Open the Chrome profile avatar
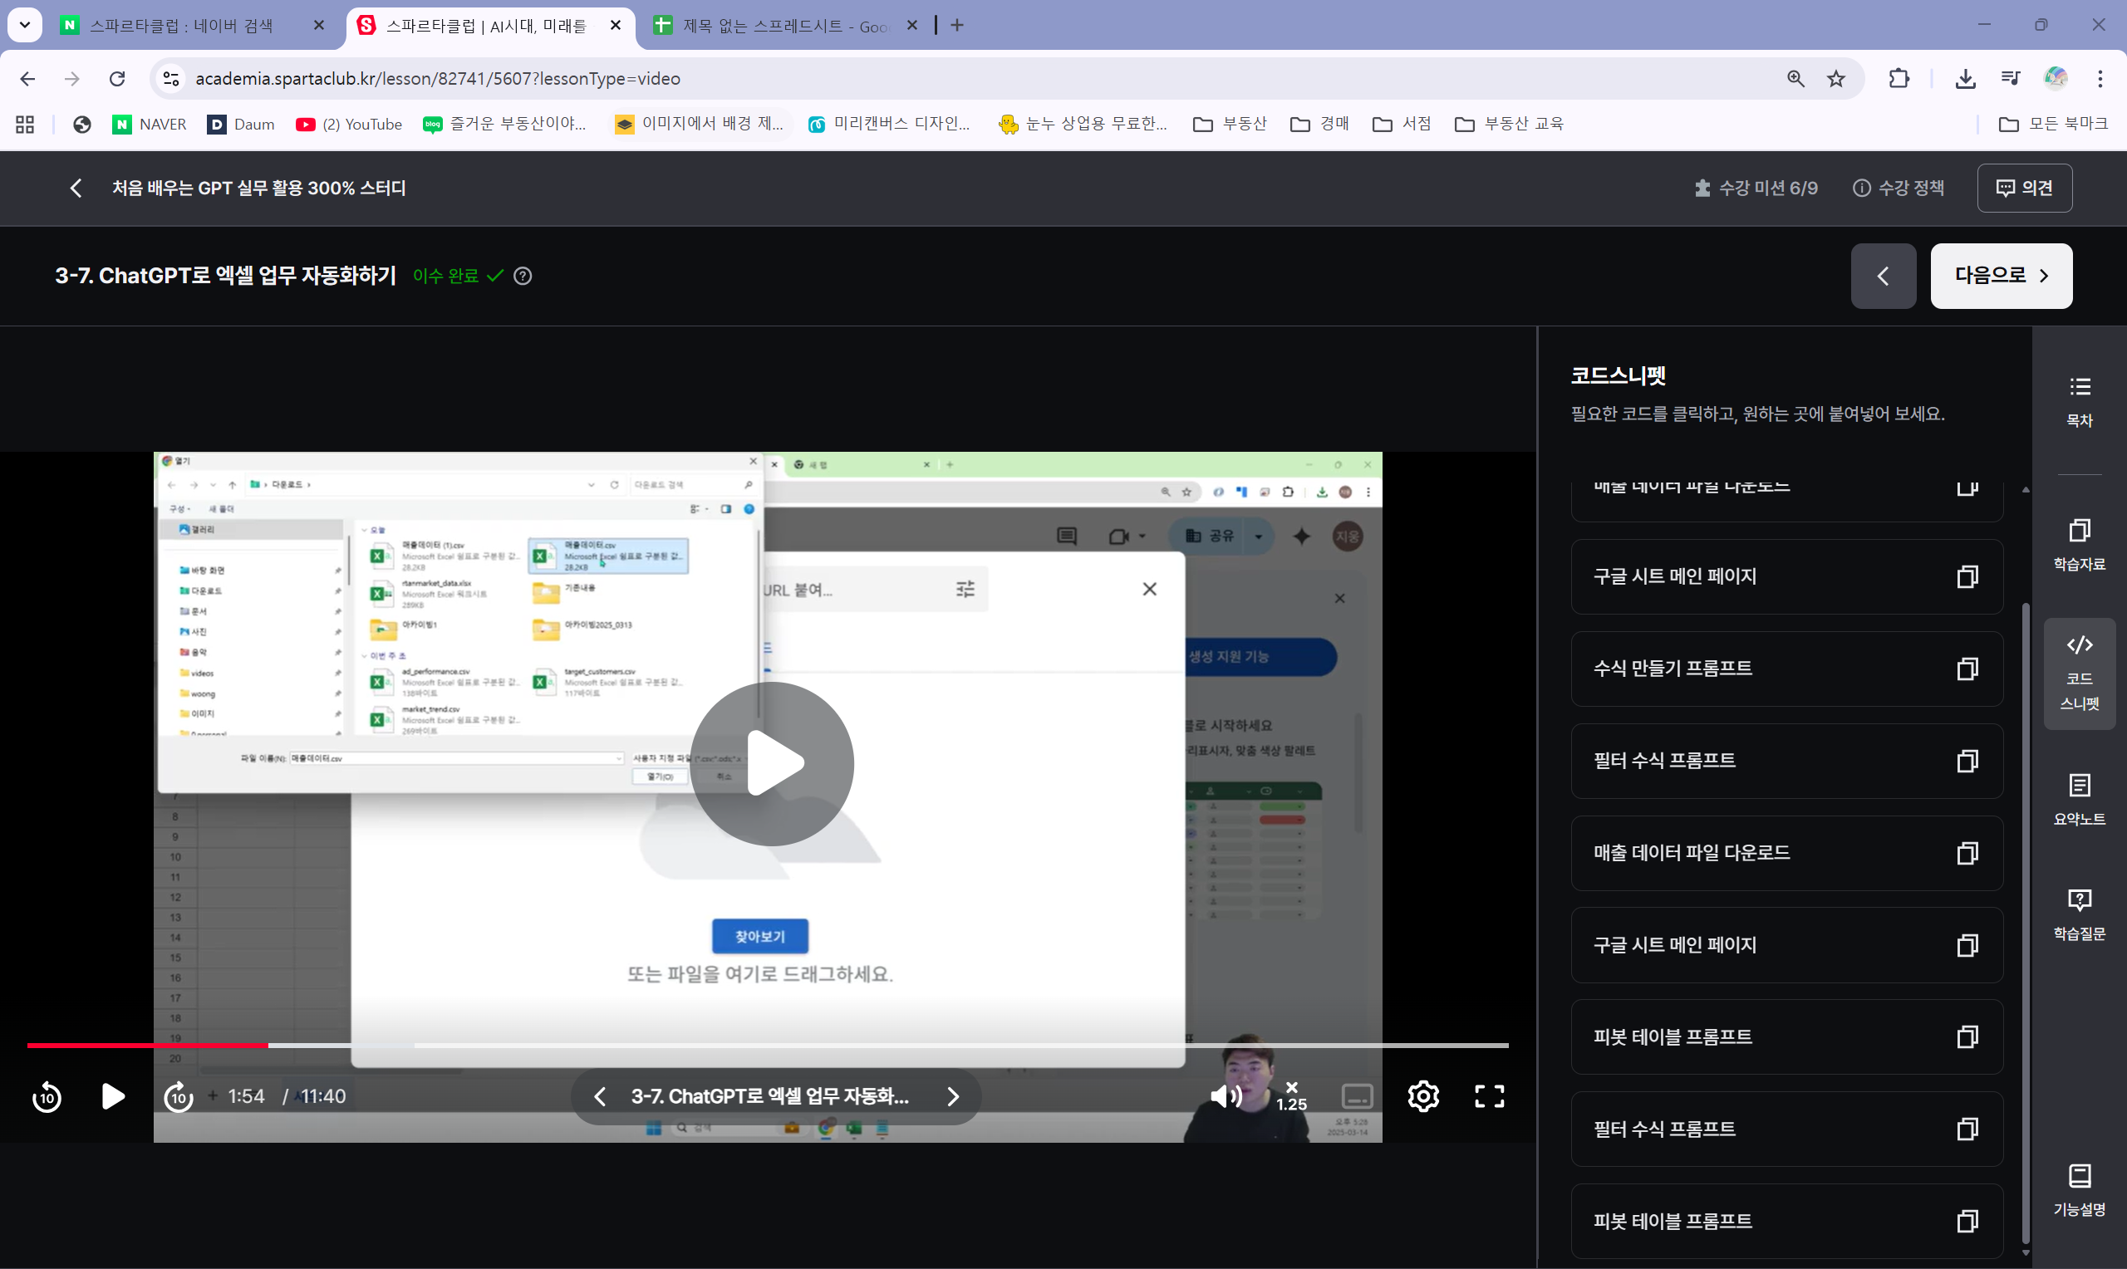 [x=2056, y=79]
